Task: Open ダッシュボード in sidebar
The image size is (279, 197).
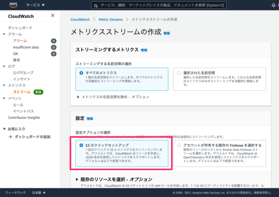Action: (20, 28)
